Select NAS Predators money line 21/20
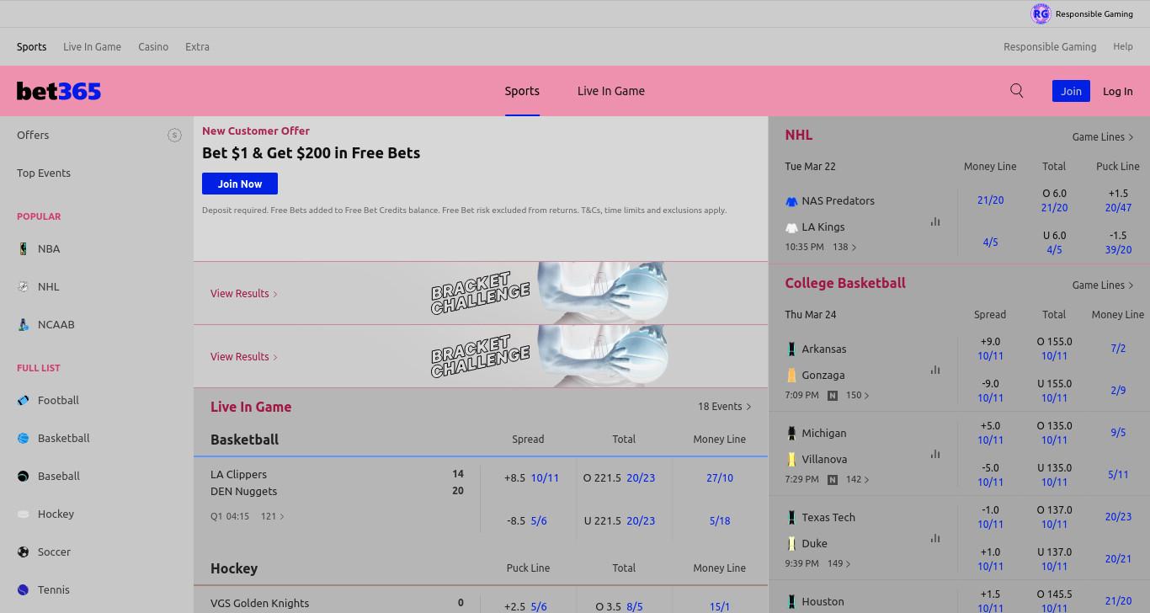The width and height of the screenshot is (1150, 613). (990, 200)
